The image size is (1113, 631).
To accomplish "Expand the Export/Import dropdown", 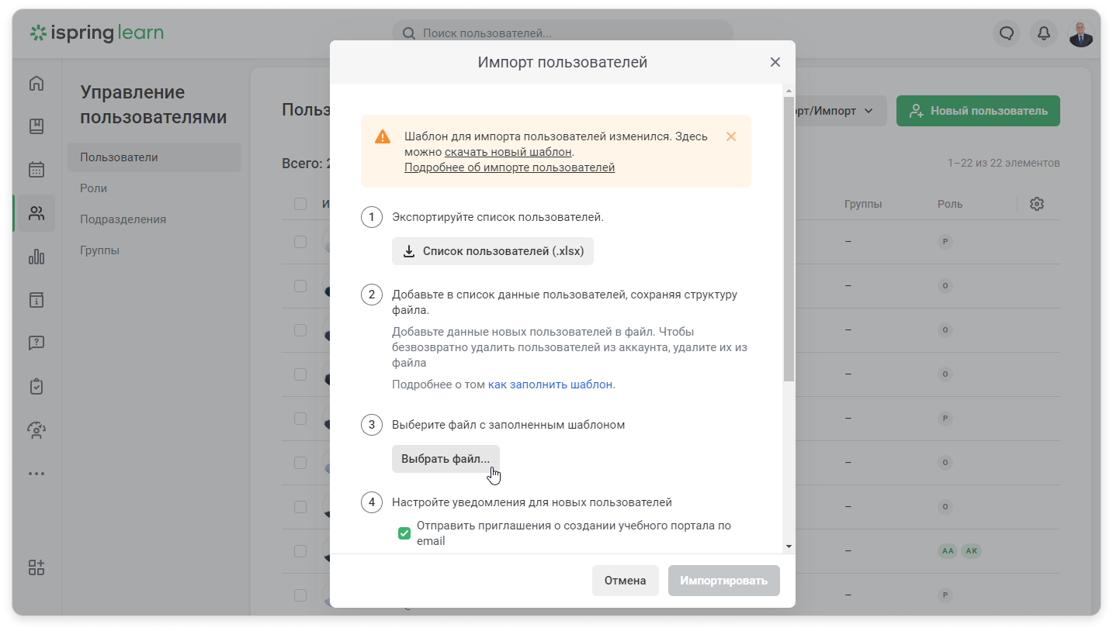I will (x=834, y=111).
